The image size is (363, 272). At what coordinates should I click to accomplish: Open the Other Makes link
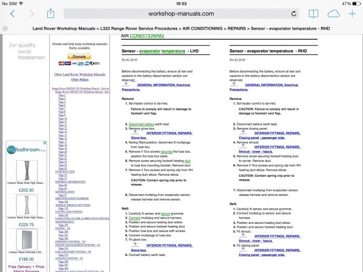pos(80,79)
